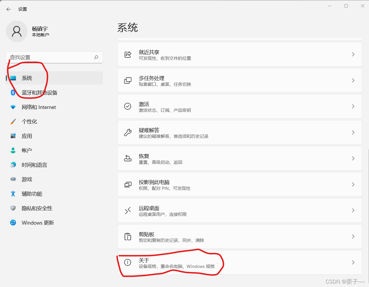Open 时间和语言 section label
This screenshot has width=369, height=287.
coord(34,165)
